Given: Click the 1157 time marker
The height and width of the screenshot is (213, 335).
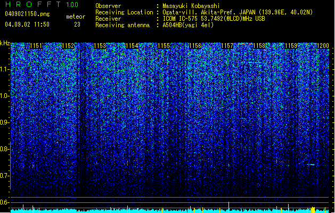Looking at the screenshot, I should click(x=227, y=46).
